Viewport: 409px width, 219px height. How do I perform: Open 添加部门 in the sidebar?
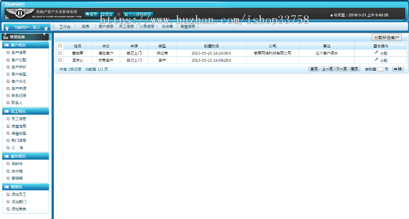[x=19, y=202]
